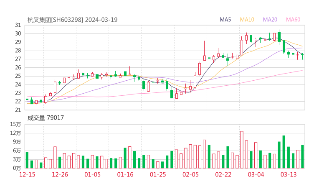Click the MA10 legend label
Screen dimensions: 309x184
pyautogui.click(x=247, y=20)
